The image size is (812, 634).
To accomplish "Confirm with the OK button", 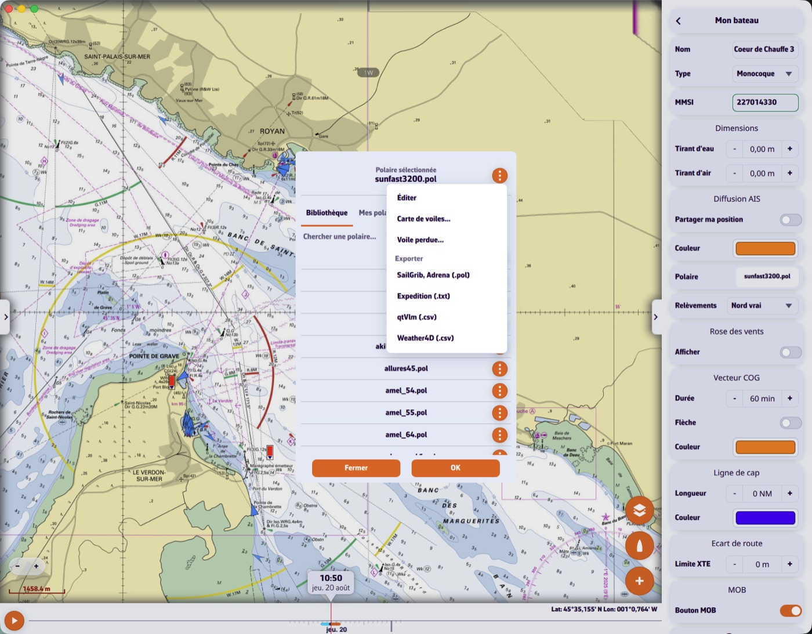I will pos(455,468).
